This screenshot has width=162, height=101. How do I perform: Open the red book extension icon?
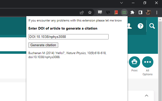(116, 12)
